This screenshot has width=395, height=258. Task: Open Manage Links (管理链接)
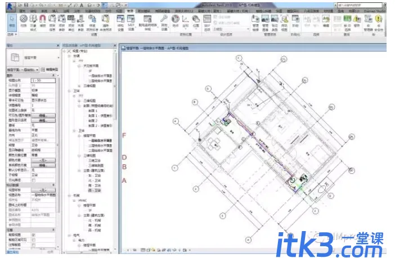coord(255,22)
